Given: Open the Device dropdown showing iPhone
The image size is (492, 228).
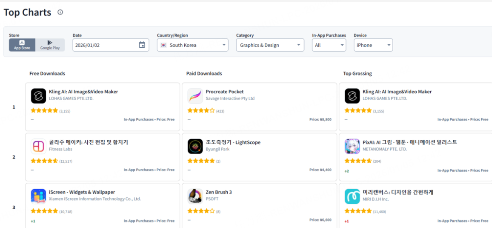Looking at the screenshot, I should (373, 45).
